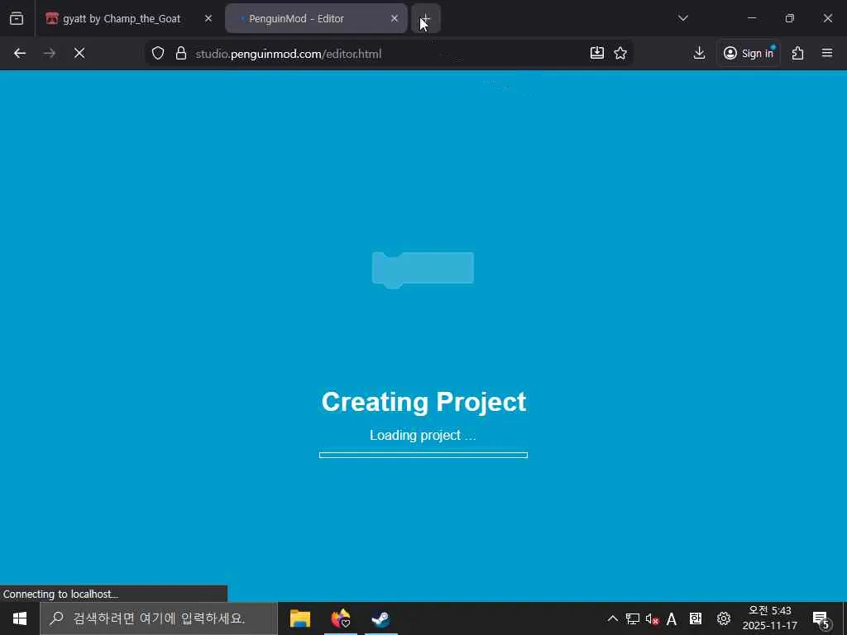This screenshot has width=847, height=635.
Task: Open File Explorer from the taskbar
Action: point(300,618)
